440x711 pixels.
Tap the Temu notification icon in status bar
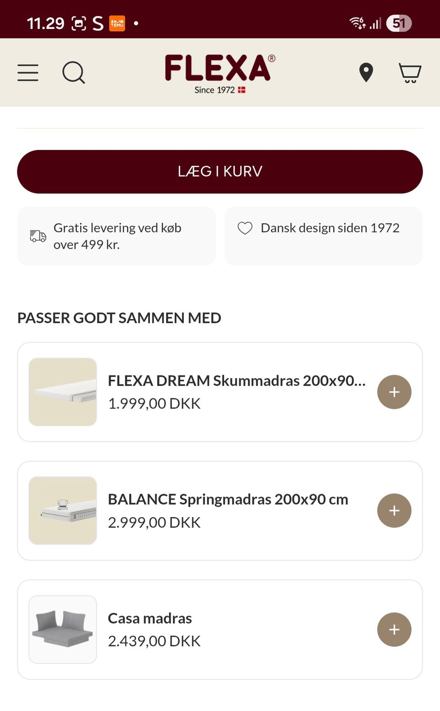pyautogui.click(x=117, y=23)
